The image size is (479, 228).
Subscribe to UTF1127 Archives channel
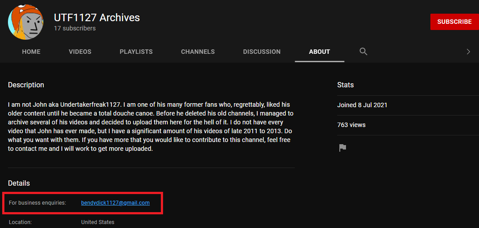pyautogui.click(x=454, y=22)
